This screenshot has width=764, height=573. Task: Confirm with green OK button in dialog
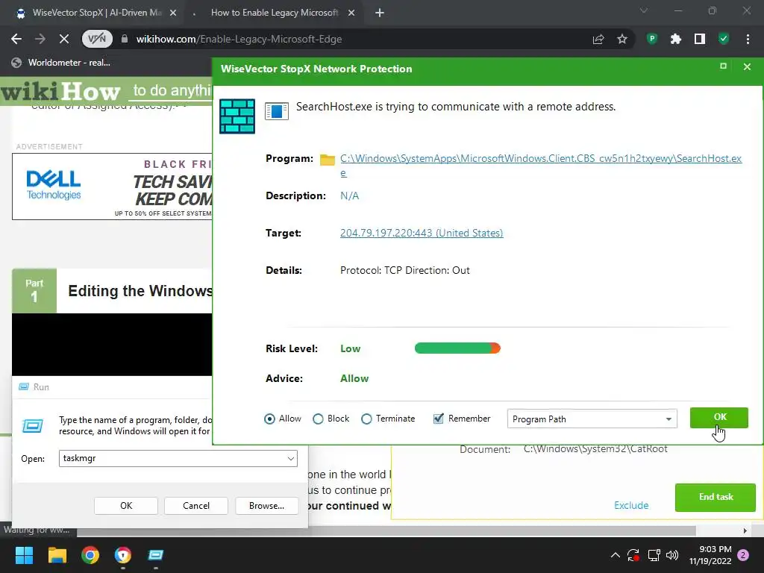click(719, 418)
